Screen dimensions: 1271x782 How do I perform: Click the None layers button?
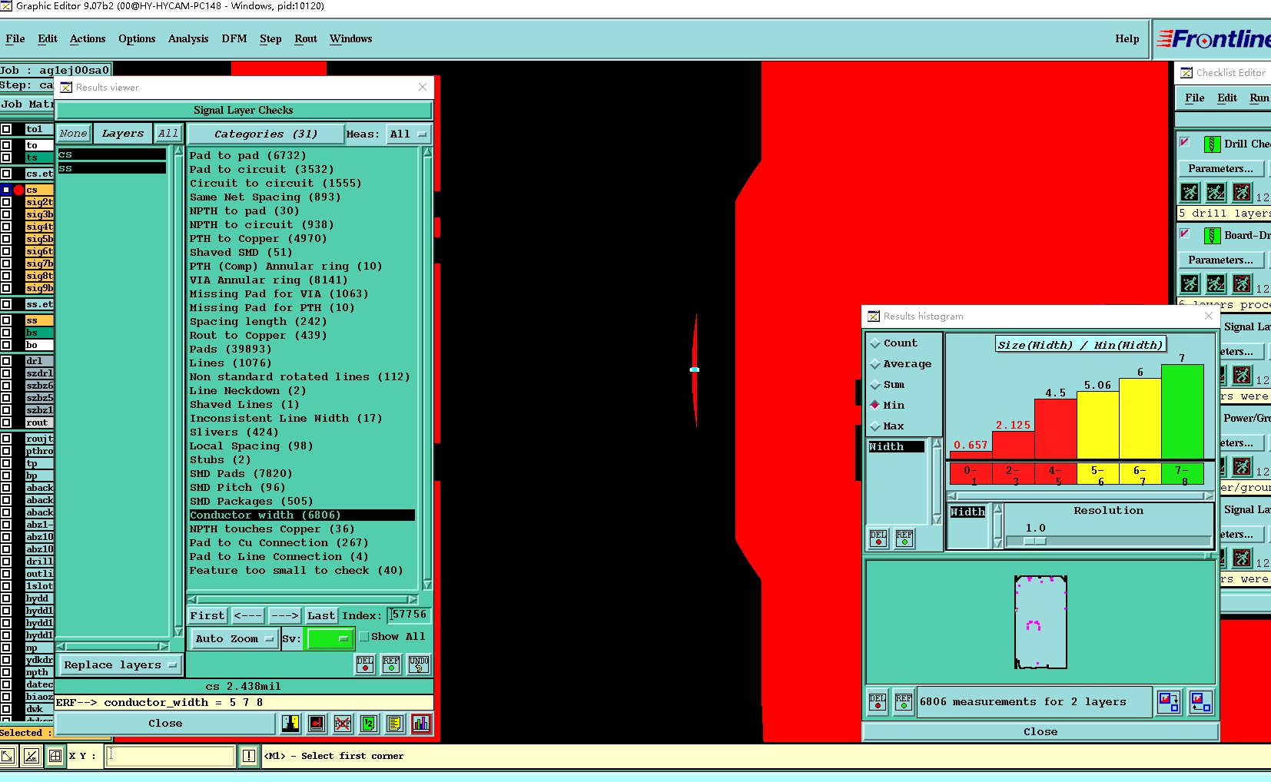coord(74,134)
